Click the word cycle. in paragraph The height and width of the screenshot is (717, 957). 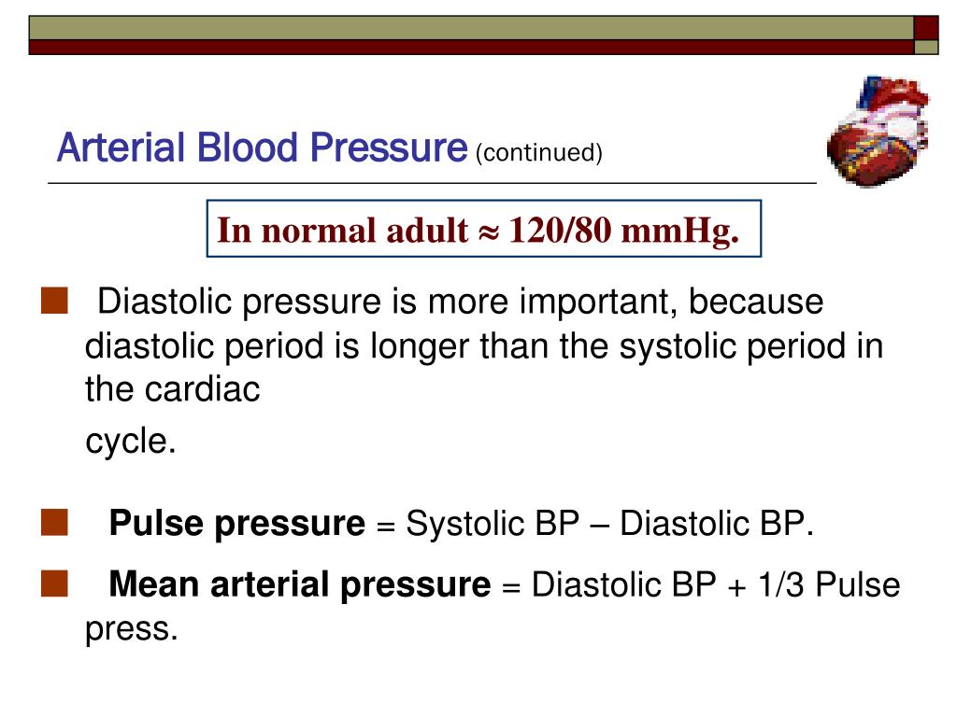click(131, 441)
